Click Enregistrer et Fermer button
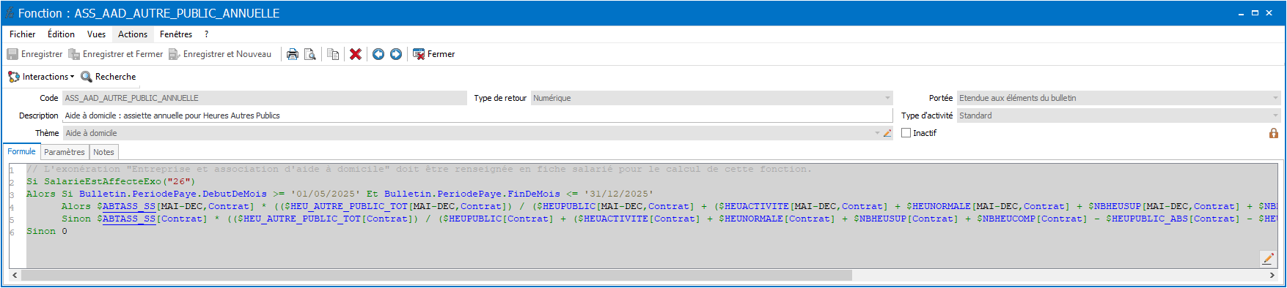The image size is (1287, 288). (x=116, y=54)
